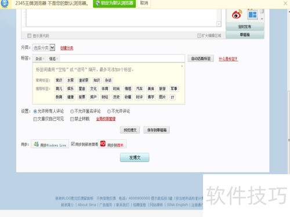Open the 定时发布 scheduled publish tab
Viewport: 290px width, 217px height.
245,27
